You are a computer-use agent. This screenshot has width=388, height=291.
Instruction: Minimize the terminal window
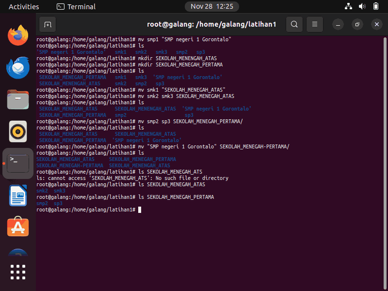coord(338,24)
